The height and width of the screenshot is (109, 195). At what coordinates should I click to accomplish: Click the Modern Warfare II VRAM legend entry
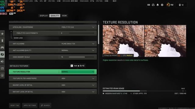(115, 94)
